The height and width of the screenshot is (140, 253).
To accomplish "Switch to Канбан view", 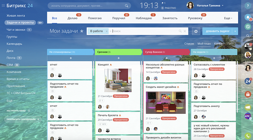I will (x=219, y=44).
